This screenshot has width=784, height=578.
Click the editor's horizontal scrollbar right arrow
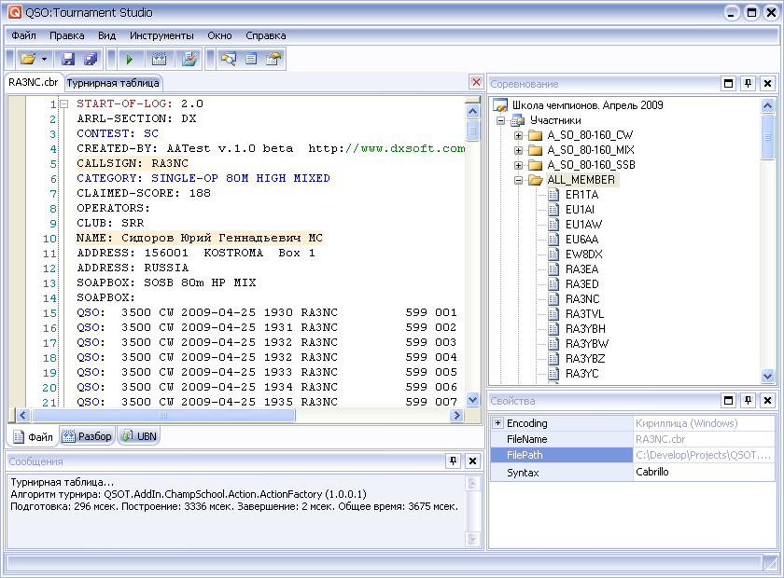pyautogui.click(x=457, y=416)
